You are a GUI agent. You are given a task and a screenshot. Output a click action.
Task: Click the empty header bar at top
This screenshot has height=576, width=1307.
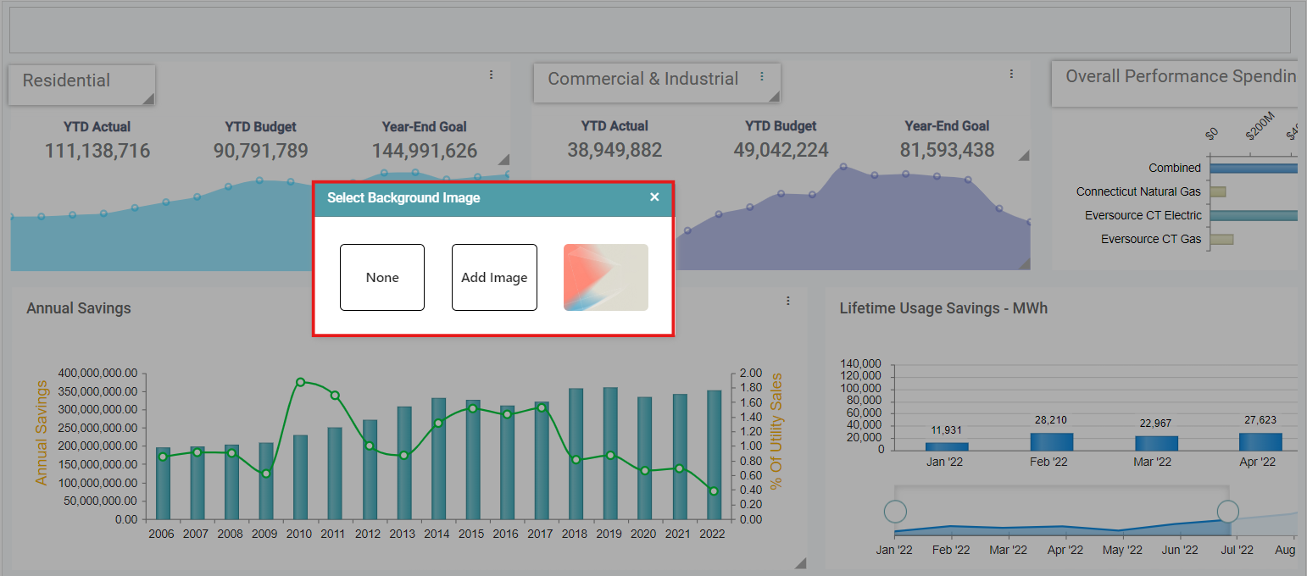click(649, 30)
